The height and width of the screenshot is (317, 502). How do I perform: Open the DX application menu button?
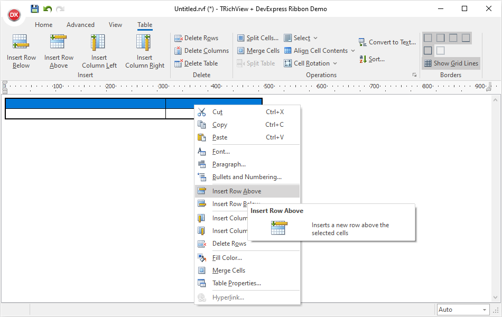coord(14,15)
